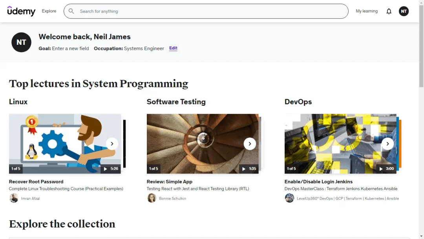Click the Edit link beside Occupation

click(x=173, y=48)
